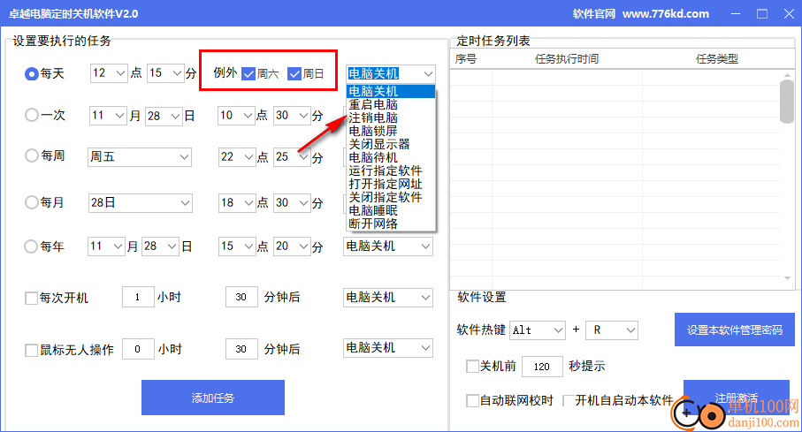Enable the 鼠标无人操作 checkbox
The width and height of the screenshot is (802, 432).
(31, 350)
